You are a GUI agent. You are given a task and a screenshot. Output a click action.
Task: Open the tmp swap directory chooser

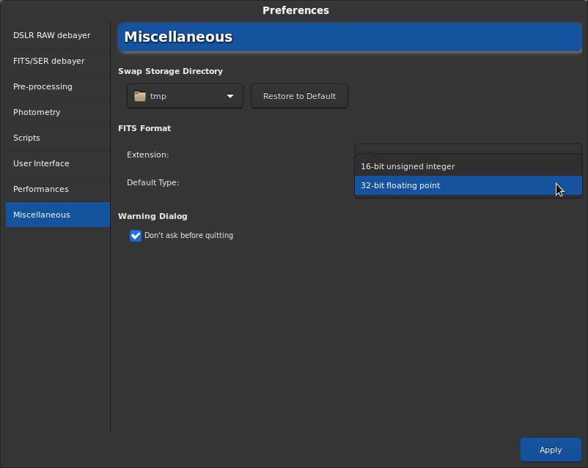click(x=184, y=96)
